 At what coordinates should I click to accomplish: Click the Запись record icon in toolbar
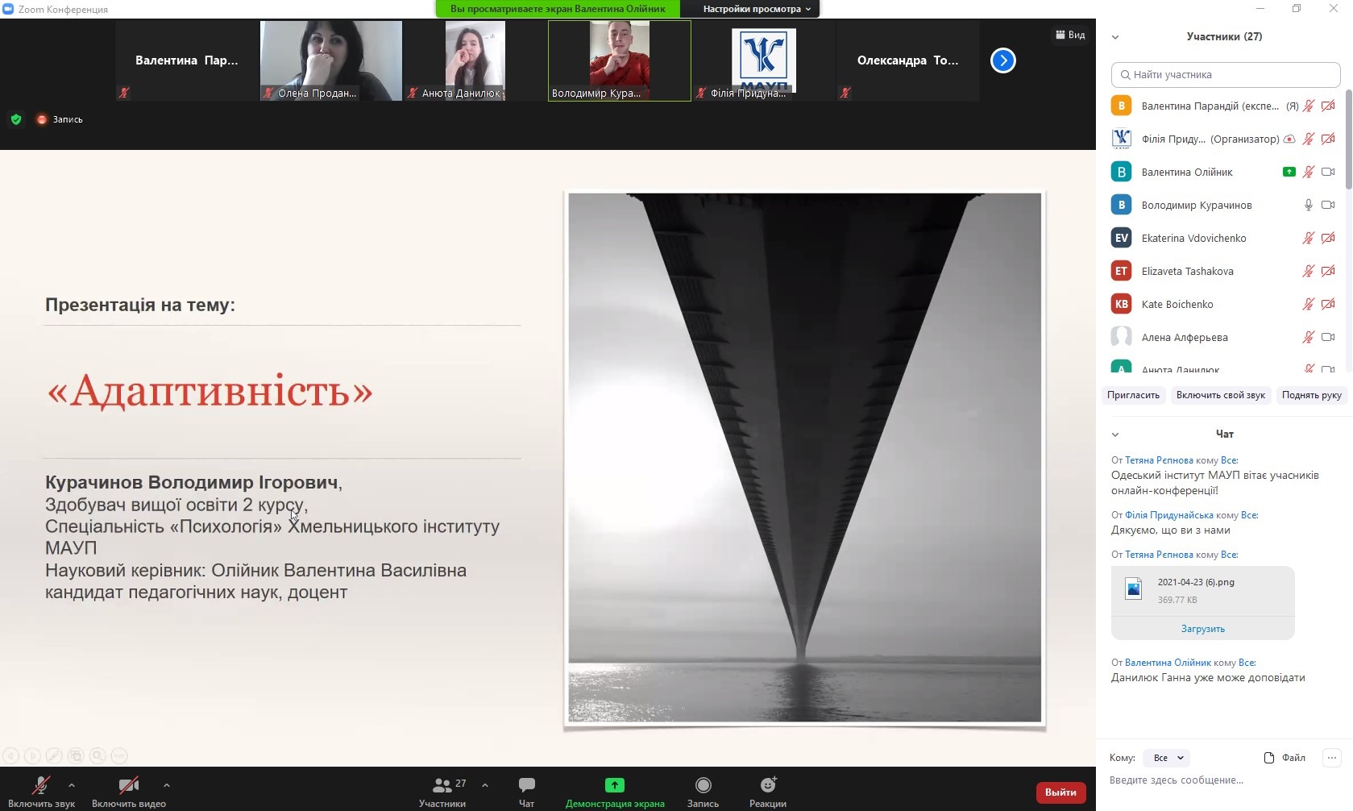[x=703, y=785]
